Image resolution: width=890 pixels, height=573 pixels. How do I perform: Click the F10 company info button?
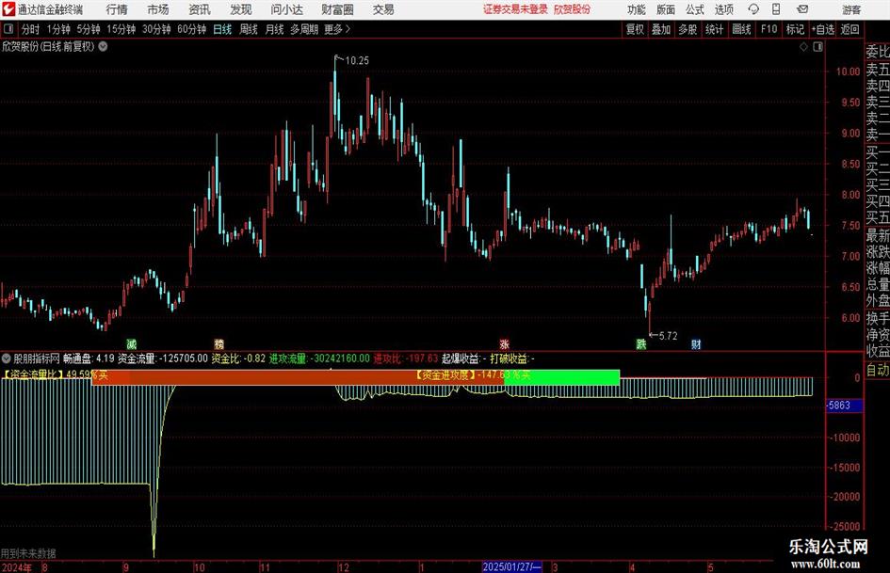(769, 29)
